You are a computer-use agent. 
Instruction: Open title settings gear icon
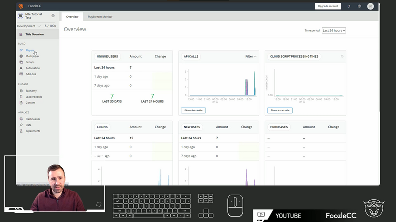[x=53, y=16]
